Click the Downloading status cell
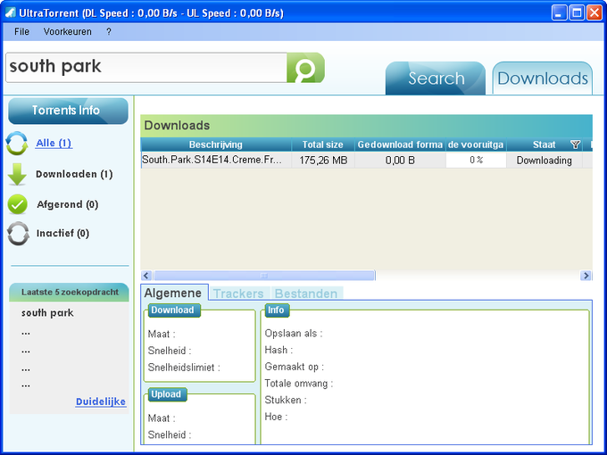 coord(545,161)
